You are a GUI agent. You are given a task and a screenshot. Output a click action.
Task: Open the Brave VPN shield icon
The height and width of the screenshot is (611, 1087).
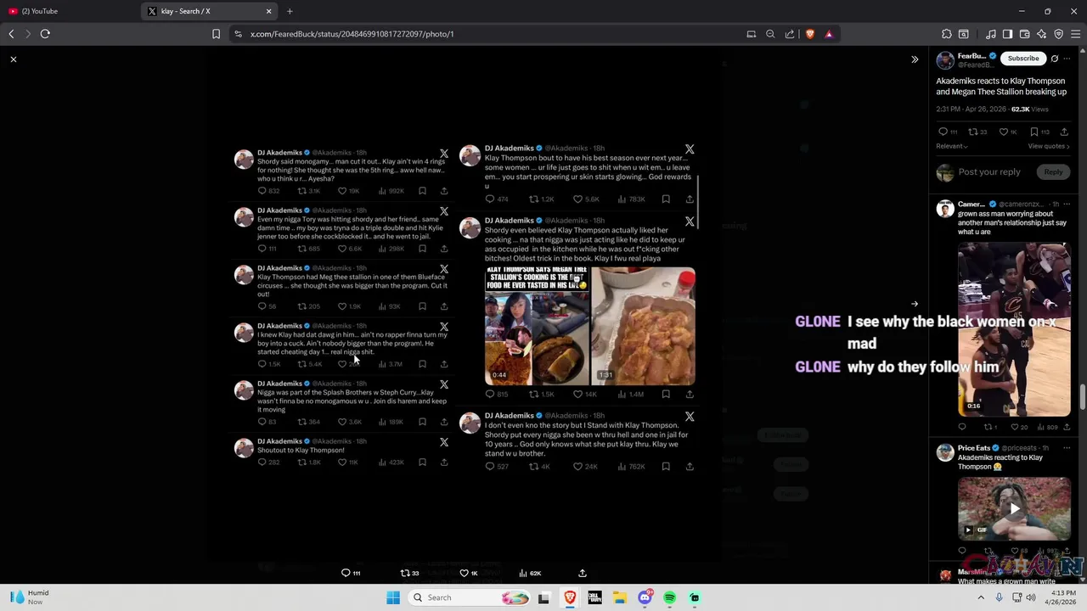(1059, 34)
